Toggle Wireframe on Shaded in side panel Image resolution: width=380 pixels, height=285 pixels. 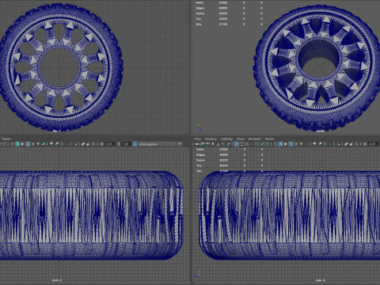point(291,144)
